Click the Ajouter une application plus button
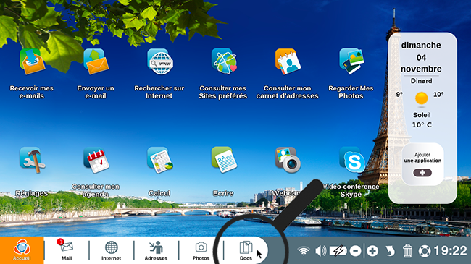This screenshot has width=471, height=264. point(422,173)
